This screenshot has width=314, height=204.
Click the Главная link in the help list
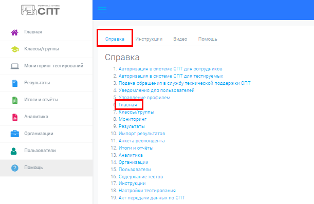click(x=128, y=105)
